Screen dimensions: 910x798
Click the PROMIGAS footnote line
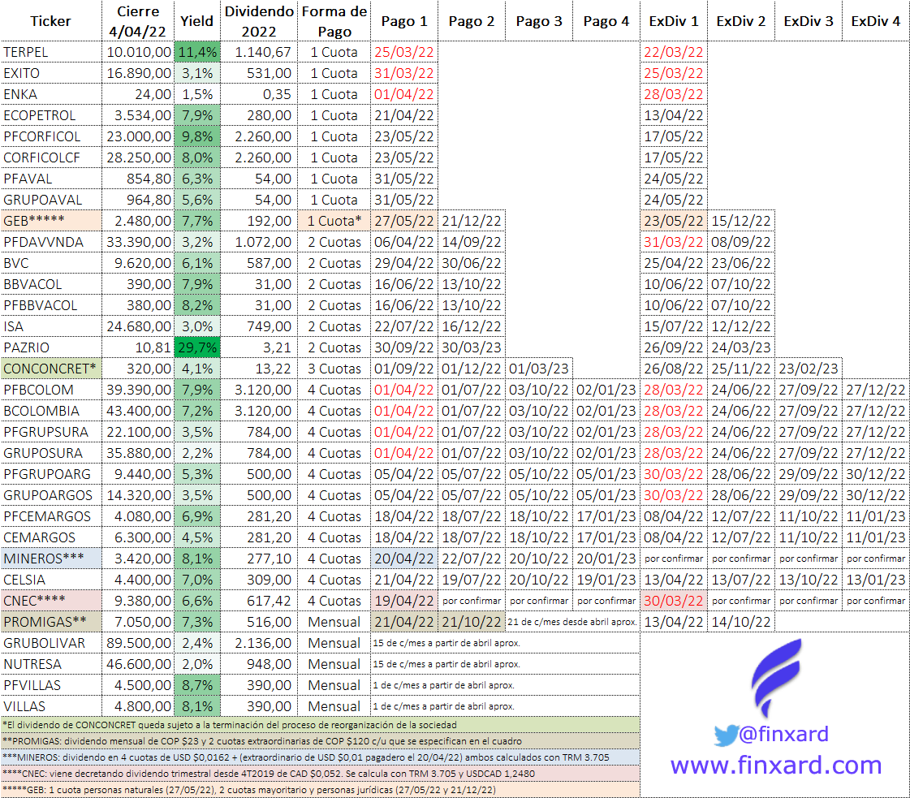(x=321, y=741)
